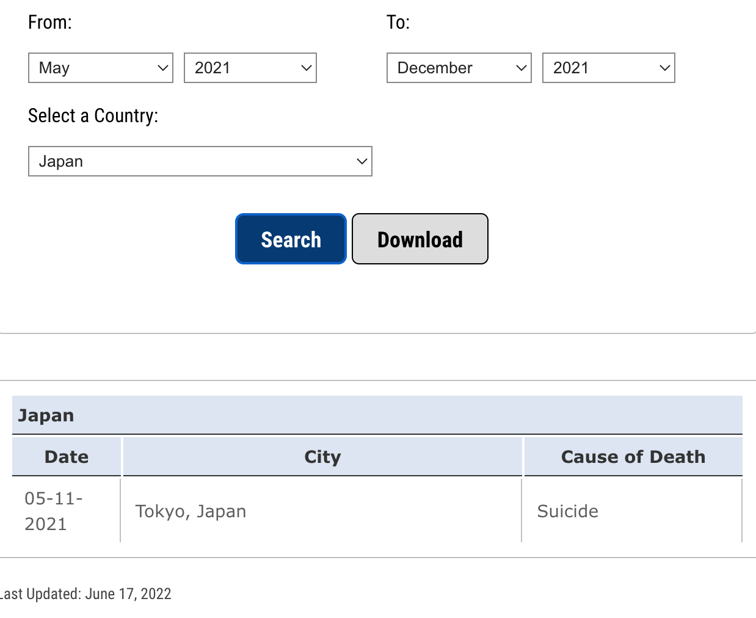Open the To month dropdown showing December
Screen dimensions: 756x618
click(459, 68)
